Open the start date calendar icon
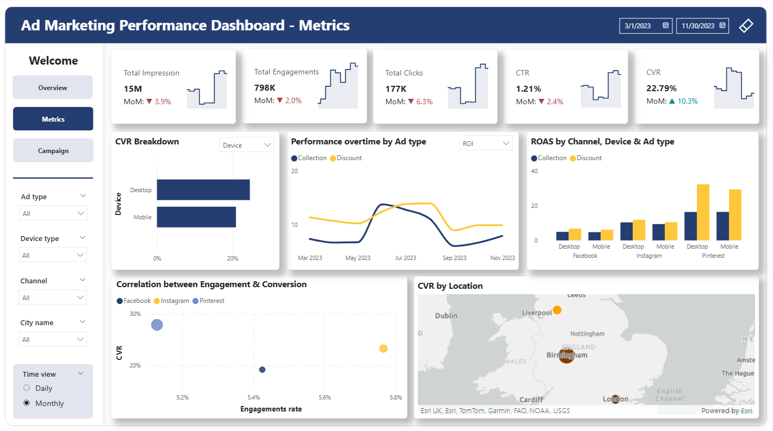The image size is (773, 431). pyautogui.click(x=665, y=26)
